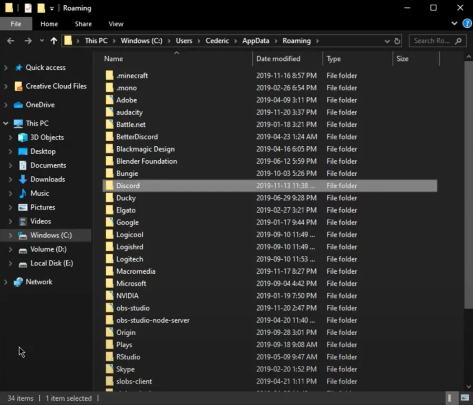The width and height of the screenshot is (473, 405).
Task: Select AppData in the address breadcrumb
Action: (x=256, y=40)
